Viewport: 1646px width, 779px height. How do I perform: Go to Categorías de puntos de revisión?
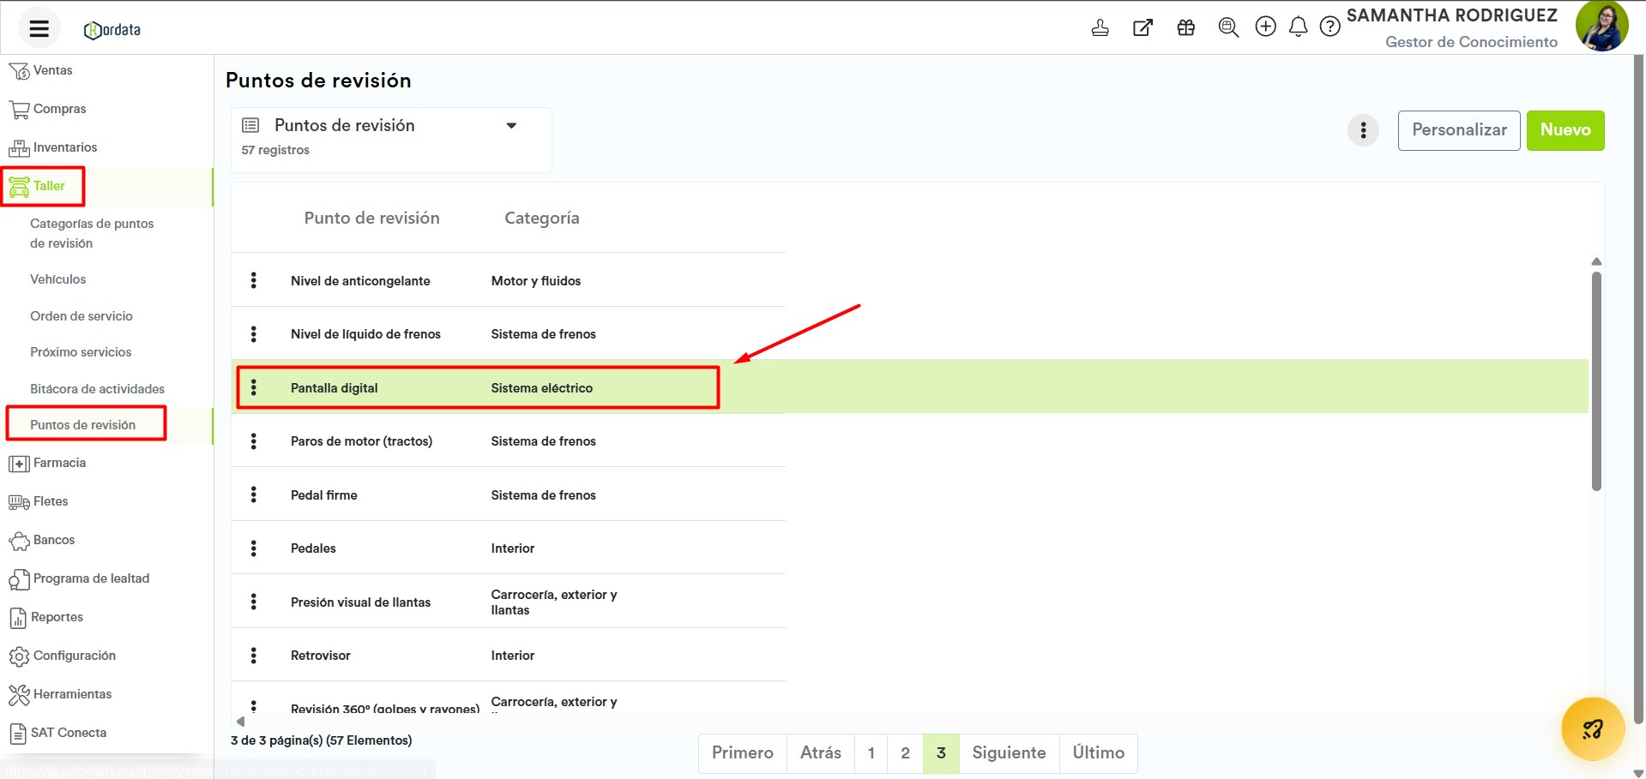(92, 233)
